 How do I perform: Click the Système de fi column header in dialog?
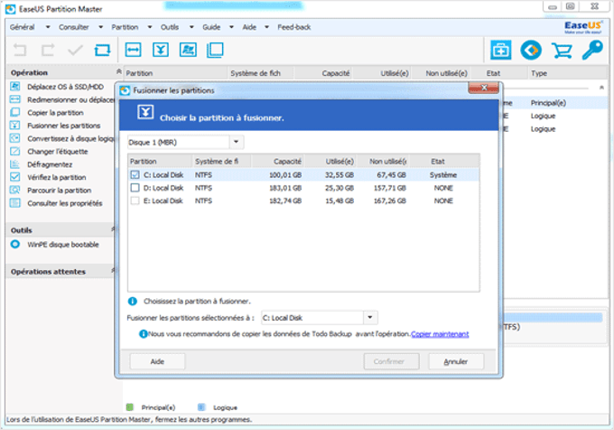(x=221, y=162)
